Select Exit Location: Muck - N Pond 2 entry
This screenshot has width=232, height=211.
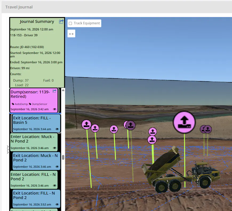coord(36,161)
